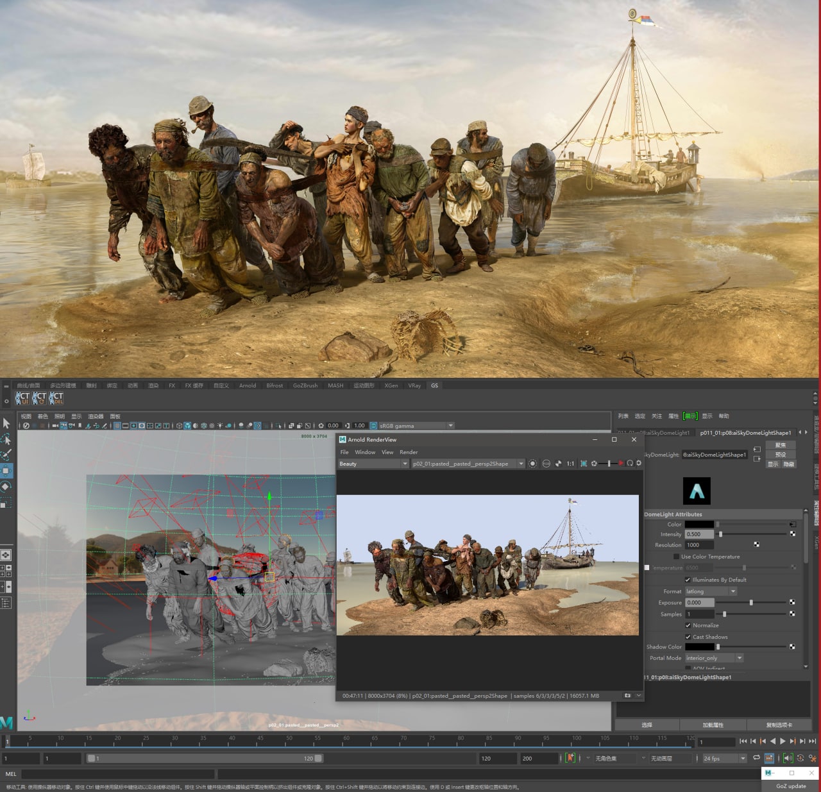Screen dimensions: 821x792
Task: Click the first CT UI shelf icon
Action: (x=23, y=398)
